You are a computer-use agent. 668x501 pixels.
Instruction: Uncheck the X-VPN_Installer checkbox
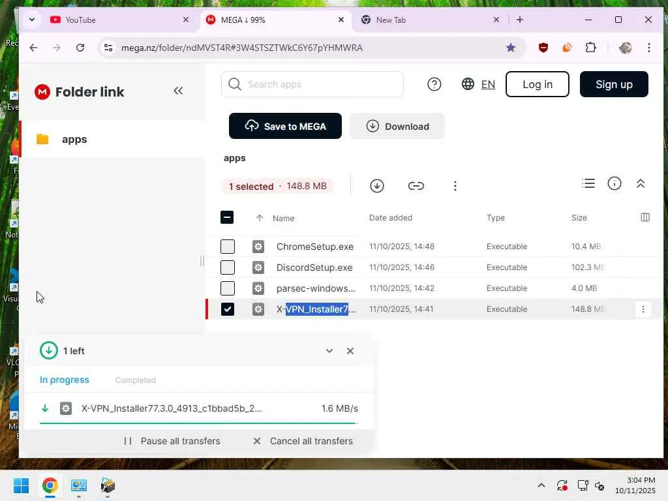228,309
